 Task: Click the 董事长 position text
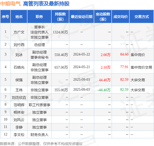(x=39, y=27)
